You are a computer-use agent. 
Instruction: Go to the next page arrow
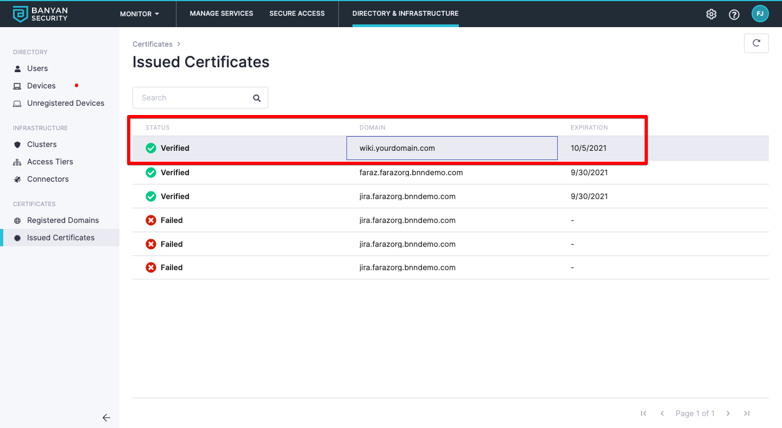728,413
